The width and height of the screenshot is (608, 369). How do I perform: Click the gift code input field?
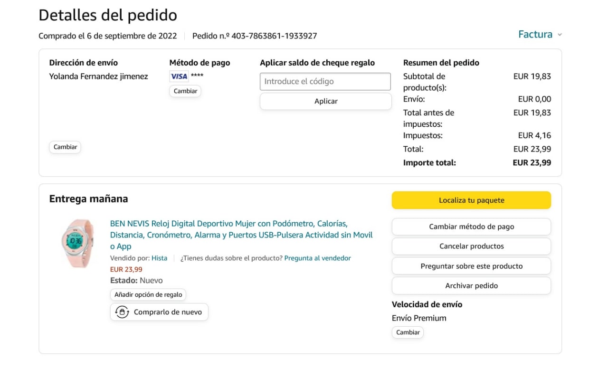[325, 81]
